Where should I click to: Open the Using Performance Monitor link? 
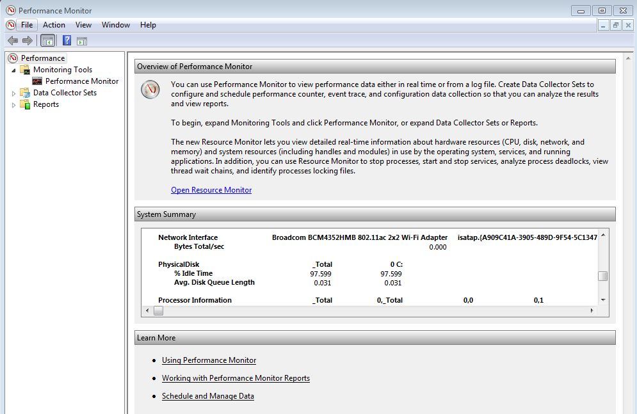(x=209, y=360)
